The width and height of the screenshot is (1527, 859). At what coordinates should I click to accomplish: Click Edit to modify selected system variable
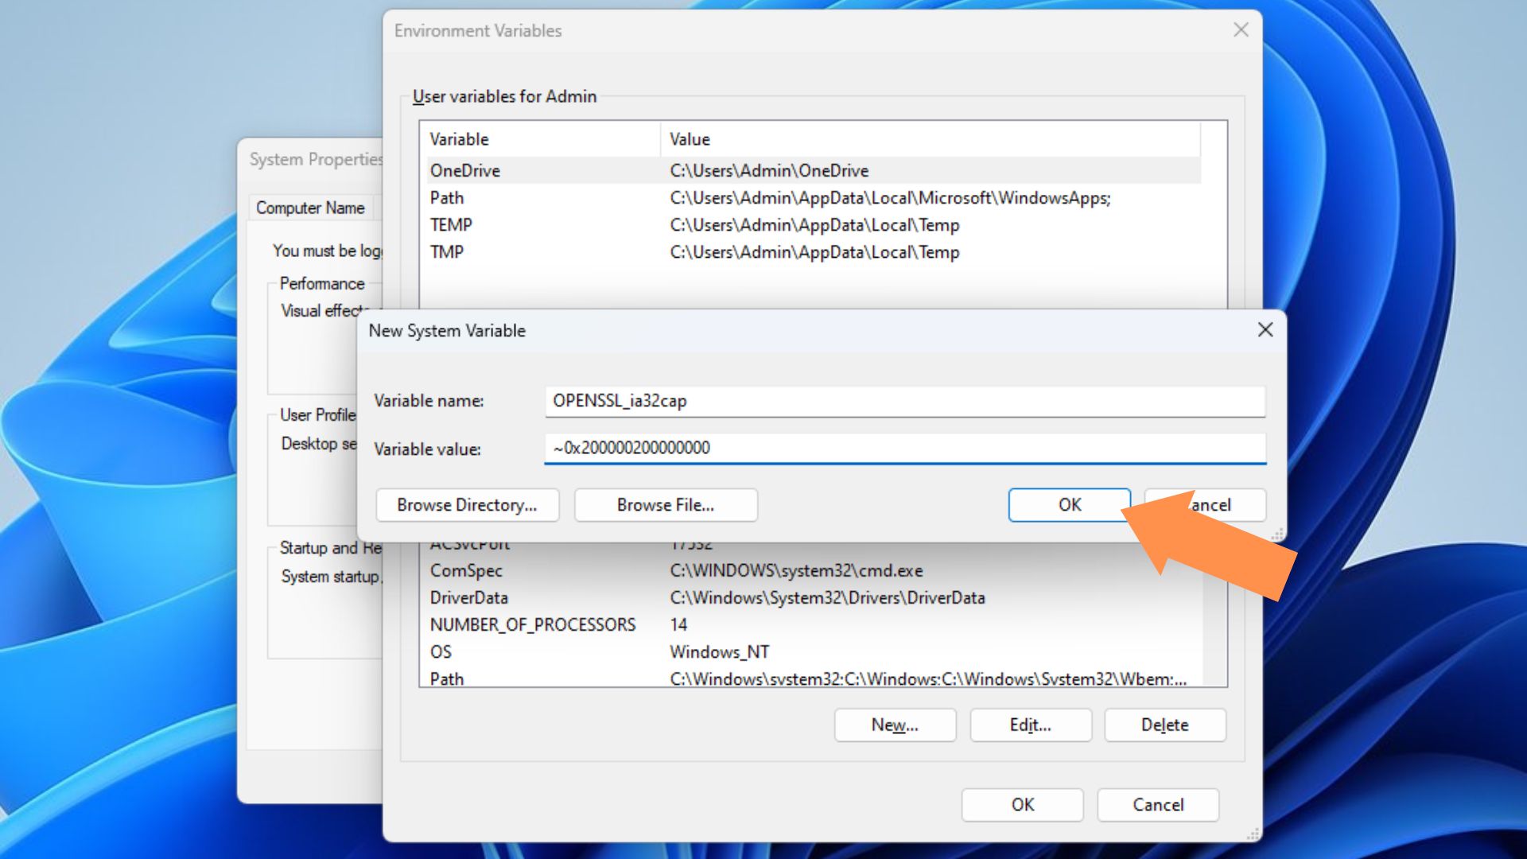[x=1029, y=725]
